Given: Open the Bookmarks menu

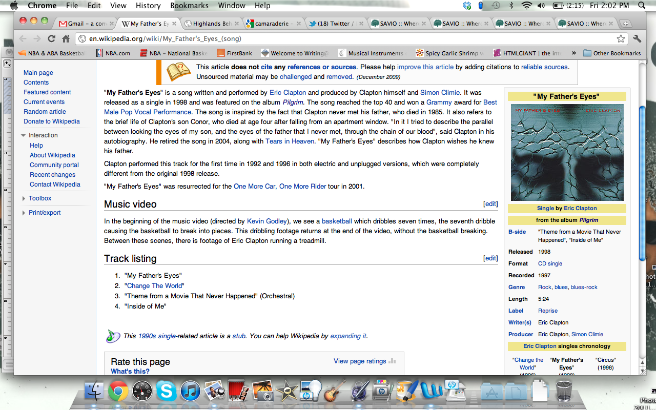Looking at the screenshot, I should (190, 6).
